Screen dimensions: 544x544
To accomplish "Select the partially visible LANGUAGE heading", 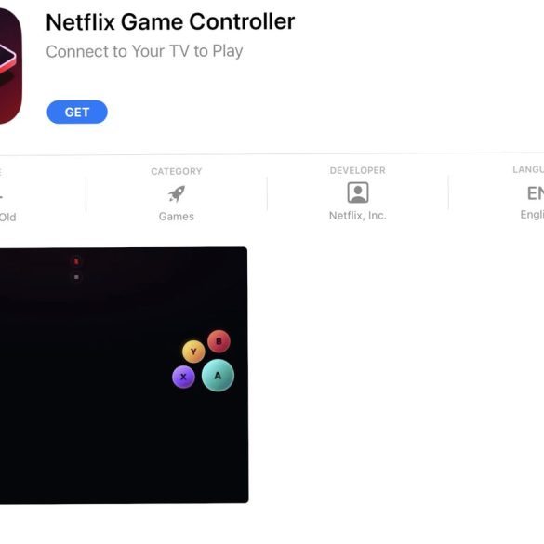I will pyautogui.click(x=528, y=169).
